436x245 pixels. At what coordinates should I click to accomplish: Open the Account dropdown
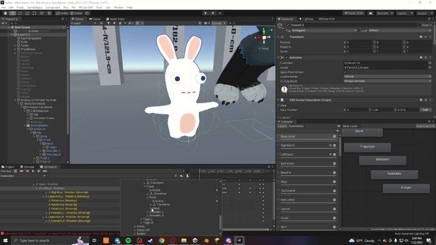(x=384, y=13)
